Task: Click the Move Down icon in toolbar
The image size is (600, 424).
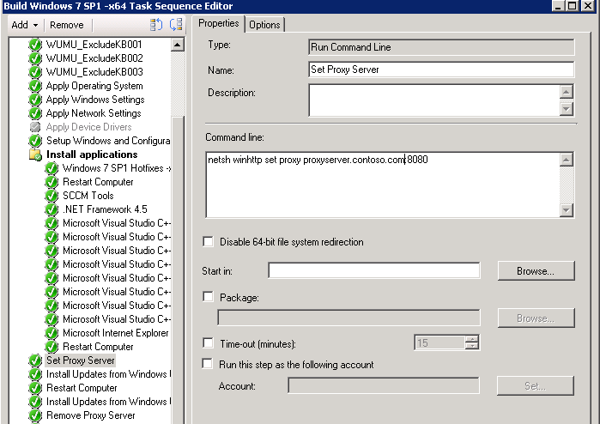Action: (x=175, y=25)
